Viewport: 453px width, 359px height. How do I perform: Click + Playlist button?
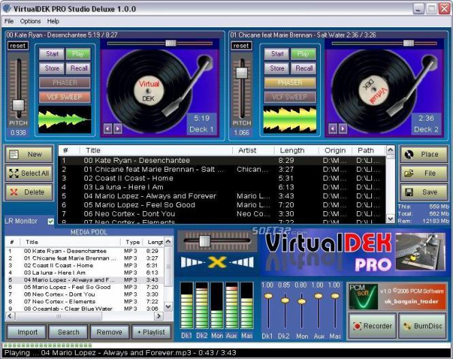[x=151, y=332]
